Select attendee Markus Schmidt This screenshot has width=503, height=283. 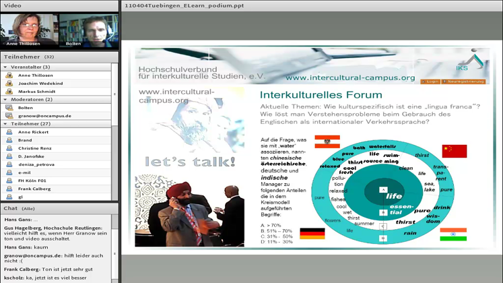coord(56,92)
